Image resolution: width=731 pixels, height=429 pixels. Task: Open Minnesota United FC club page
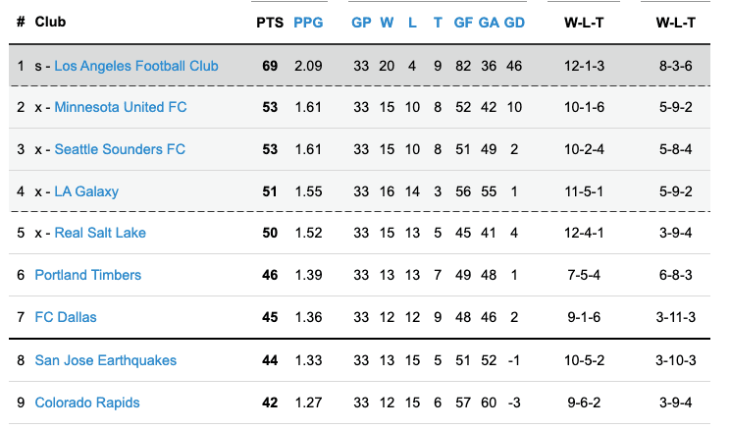120,107
